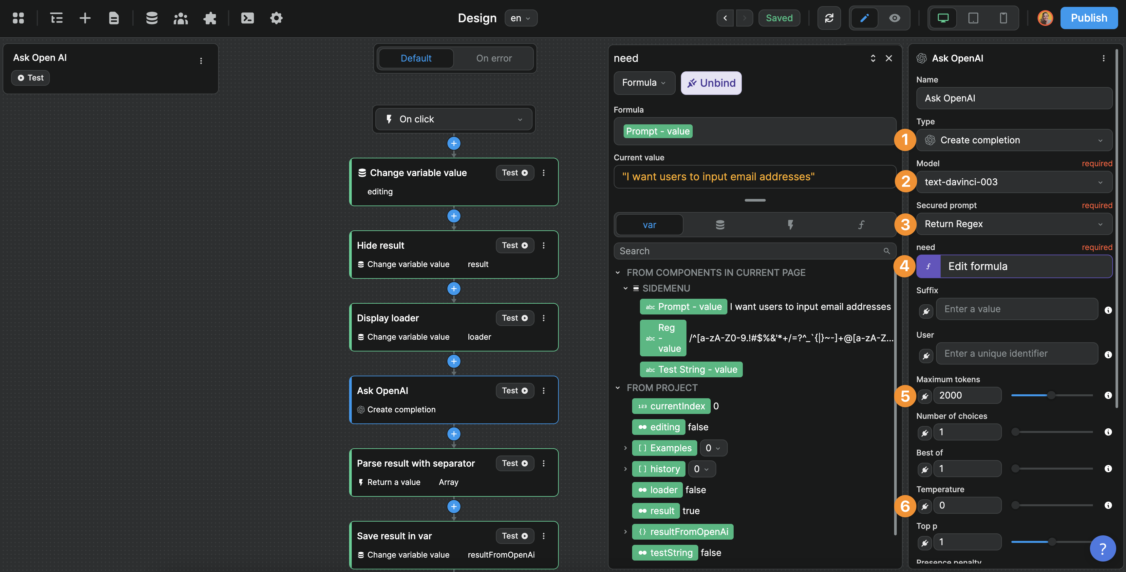The image size is (1126, 572).
Task: Select the var tab in the formula panel
Action: coord(649,224)
